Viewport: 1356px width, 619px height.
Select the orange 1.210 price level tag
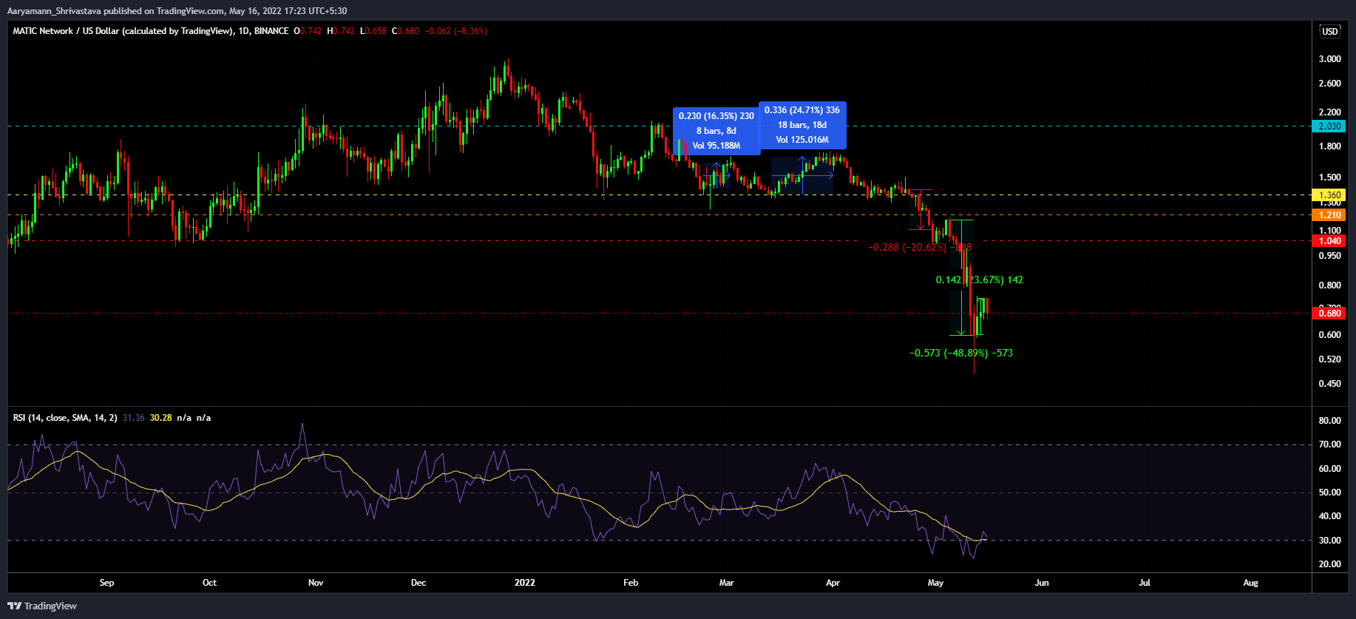pos(1329,215)
